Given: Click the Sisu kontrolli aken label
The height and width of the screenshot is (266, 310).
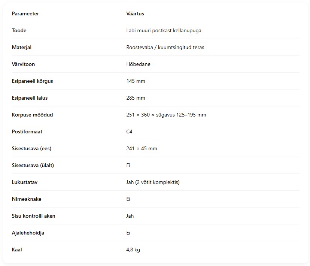Looking at the screenshot, I should tap(33, 216).
